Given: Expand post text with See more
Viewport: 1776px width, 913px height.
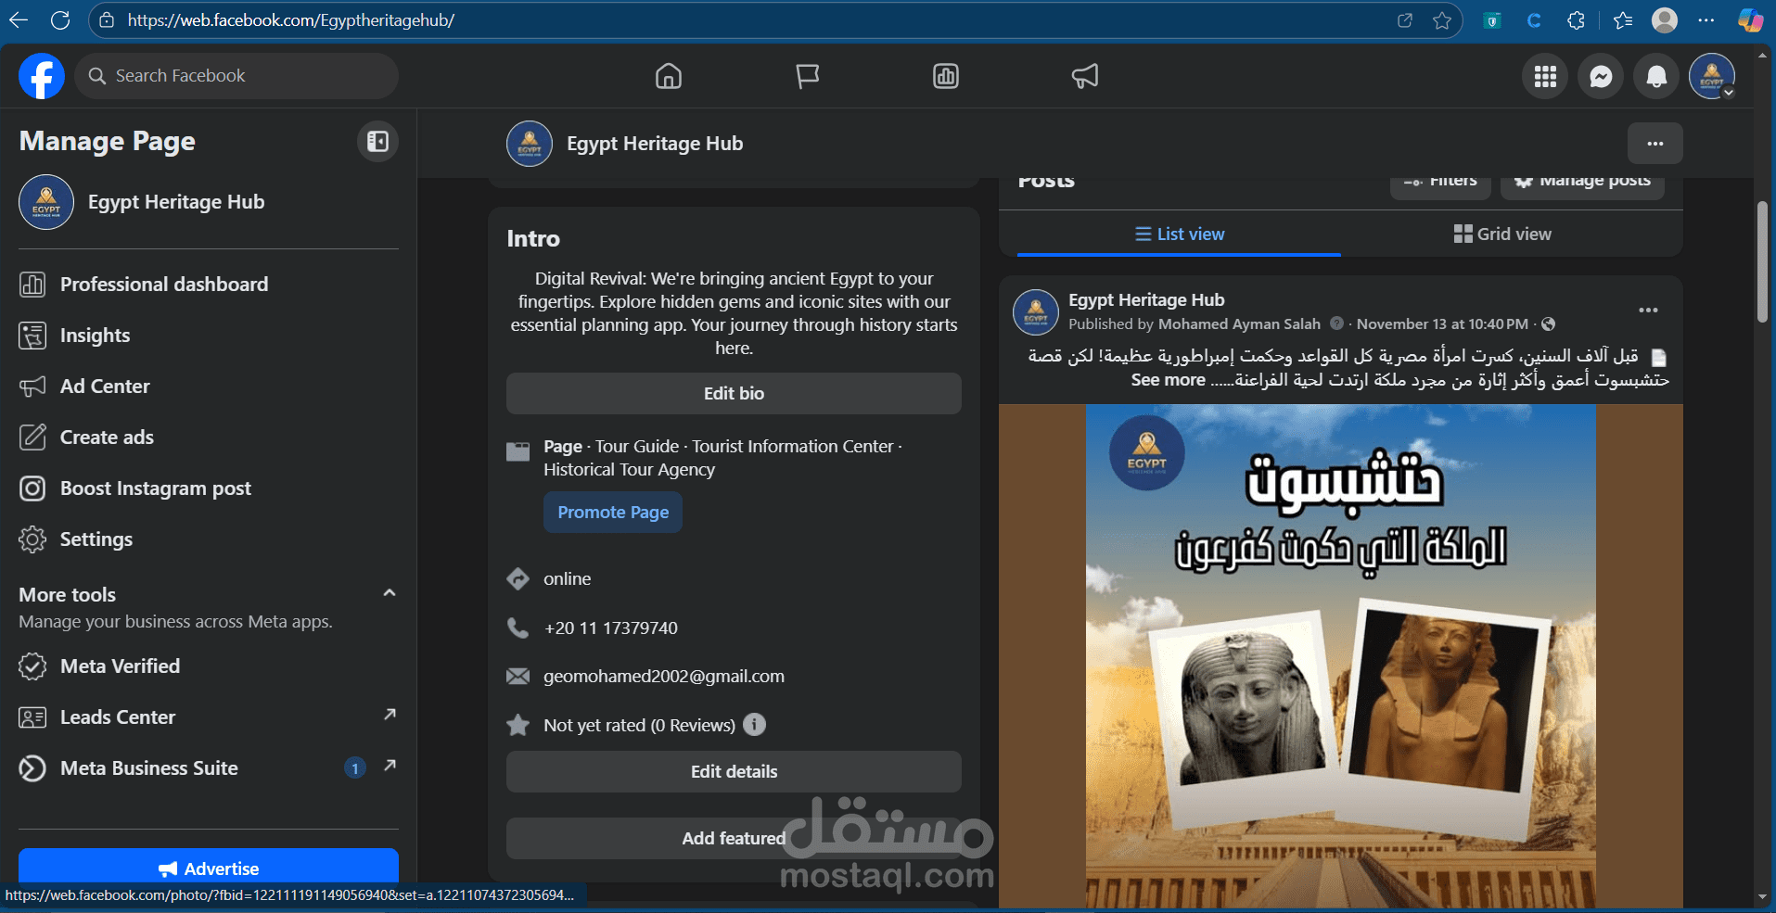Looking at the screenshot, I should pos(1168,380).
